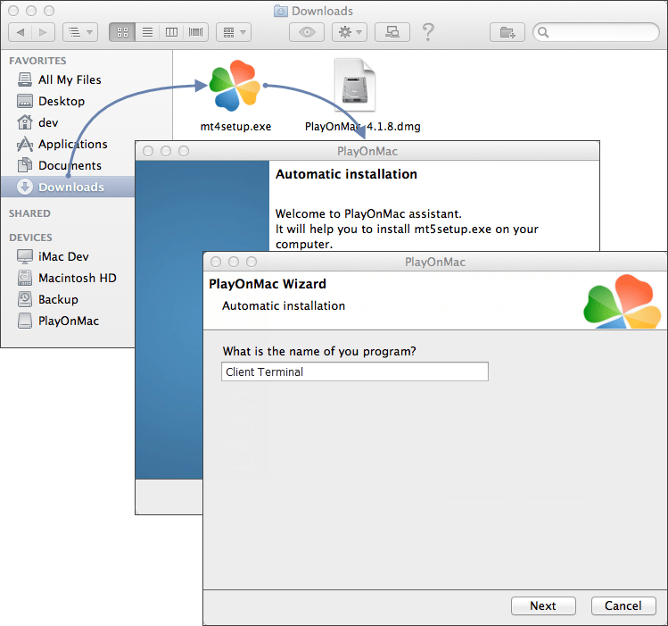Click the screen sharing toolbar button
Image resolution: width=668 pixels, height=626 pixels.
coord(392,32)
